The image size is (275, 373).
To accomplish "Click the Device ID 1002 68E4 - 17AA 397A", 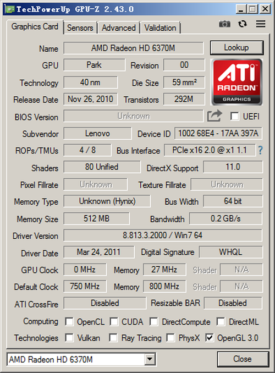I will (218, 133).
